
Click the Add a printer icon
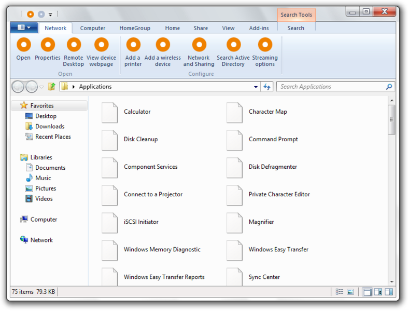tap(133, 45)
